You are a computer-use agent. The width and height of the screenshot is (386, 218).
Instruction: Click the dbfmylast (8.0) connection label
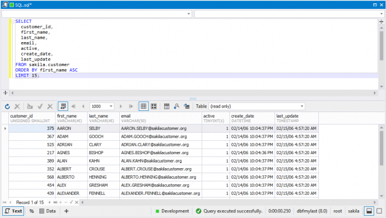(x=312, y=211)
